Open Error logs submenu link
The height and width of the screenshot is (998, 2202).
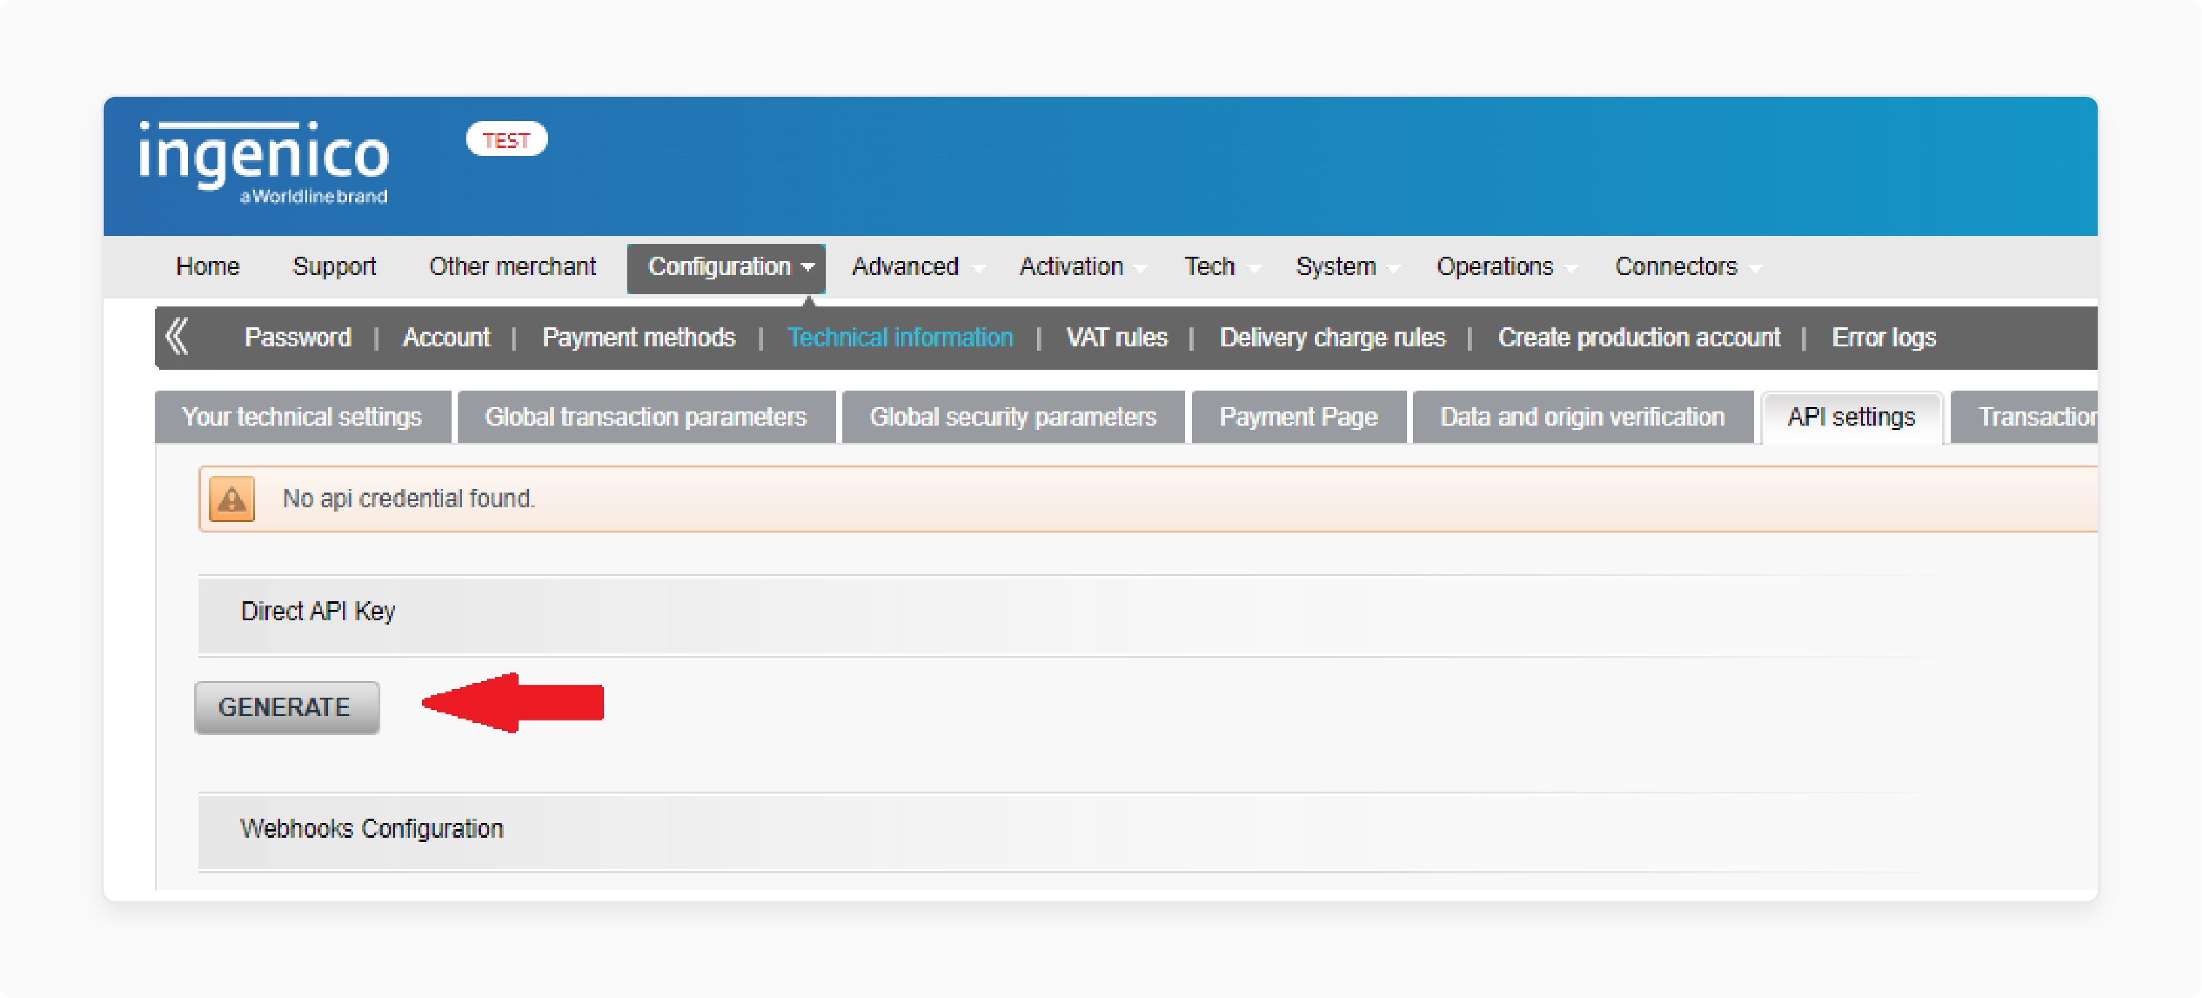pyautogui.click(x=1883, y=338)
